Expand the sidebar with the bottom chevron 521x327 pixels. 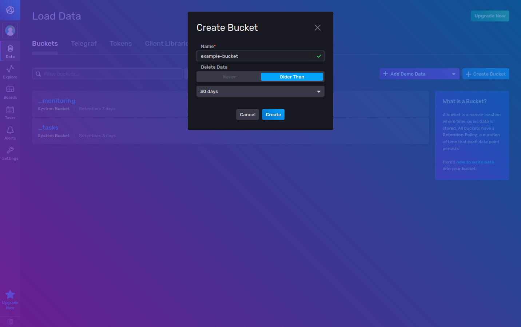tap(10, 321)
